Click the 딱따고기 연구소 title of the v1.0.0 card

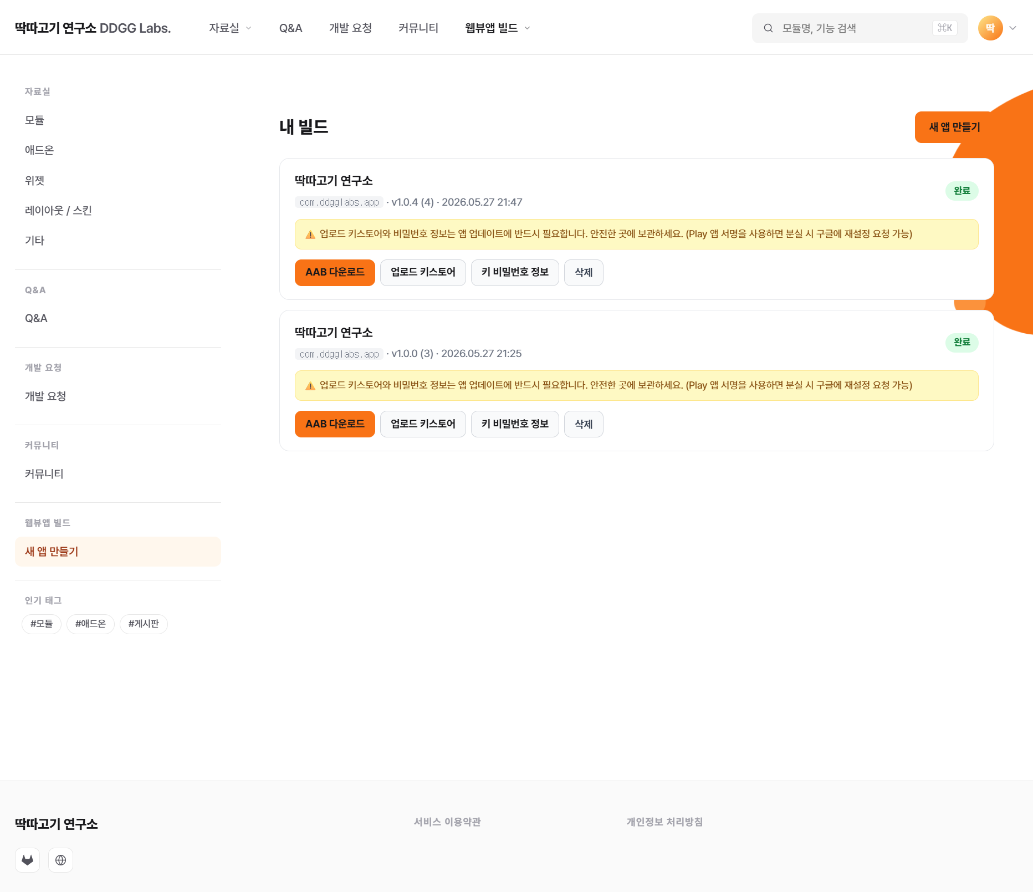(x=334, y=333)
